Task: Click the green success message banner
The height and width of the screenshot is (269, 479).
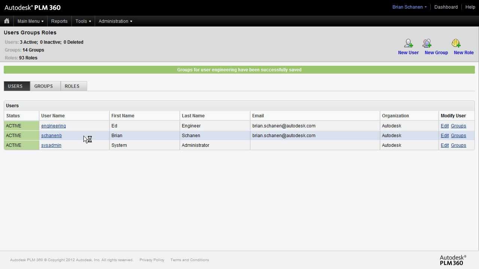Action: tap(239, 70)
